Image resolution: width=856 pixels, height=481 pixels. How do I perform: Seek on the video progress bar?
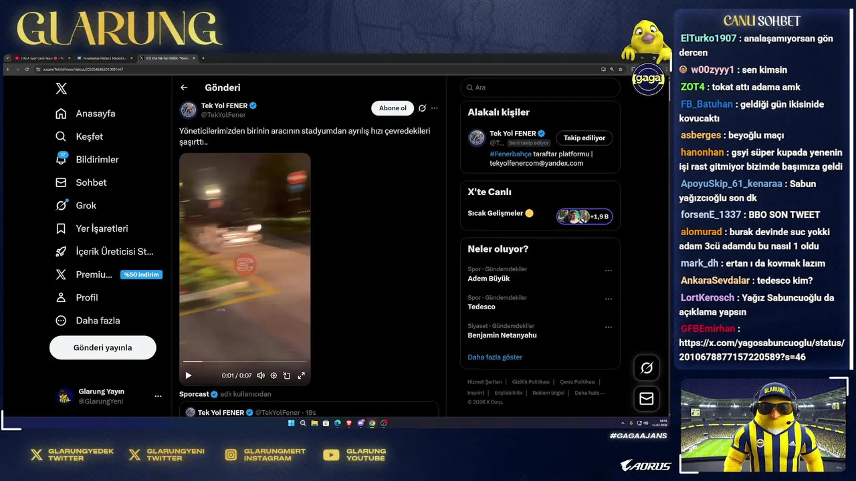click(245, 362)
